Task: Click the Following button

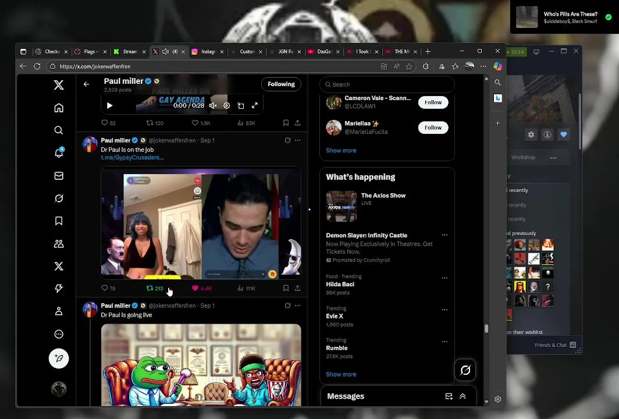Action: [281, 84]
